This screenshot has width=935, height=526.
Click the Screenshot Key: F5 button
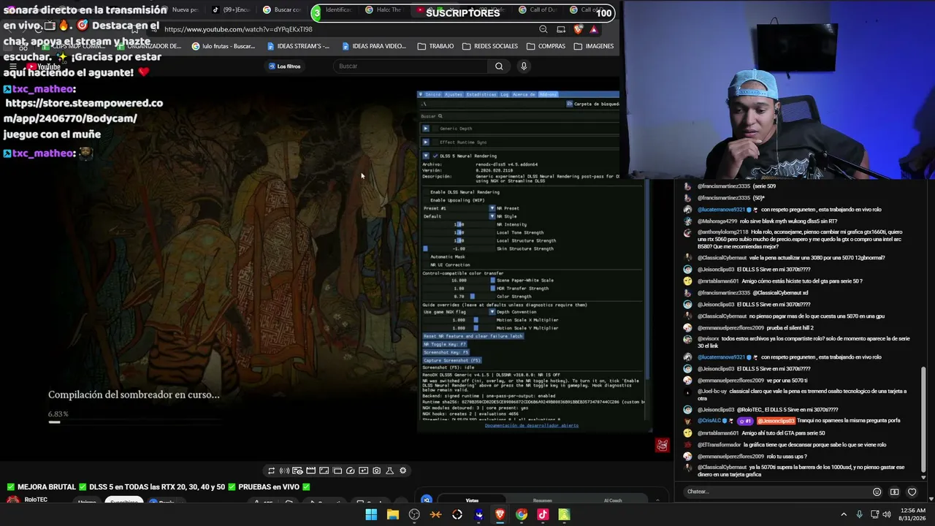[446, 352]
